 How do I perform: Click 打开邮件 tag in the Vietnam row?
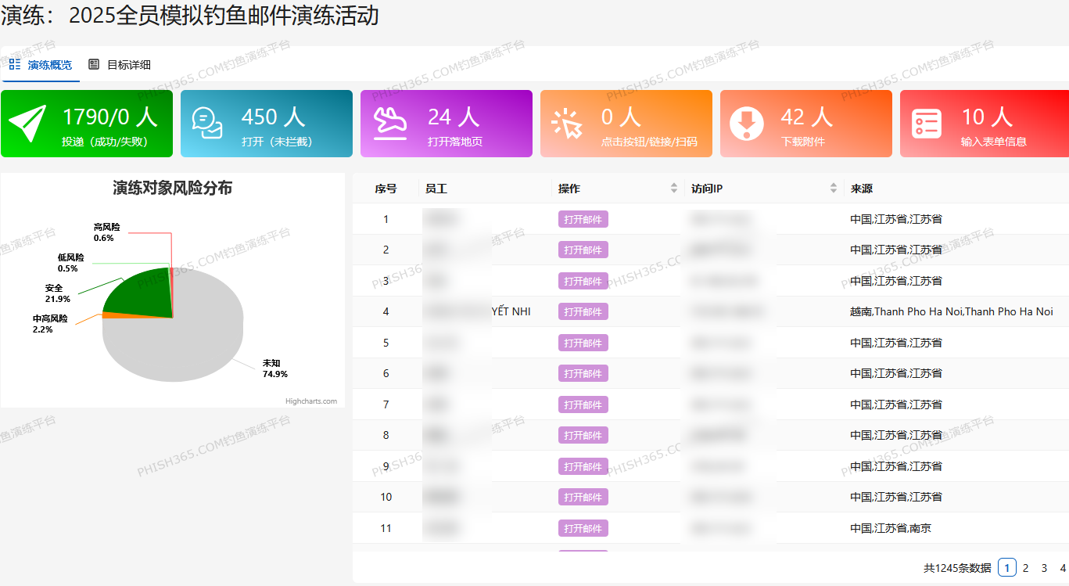tap(583, 312)
